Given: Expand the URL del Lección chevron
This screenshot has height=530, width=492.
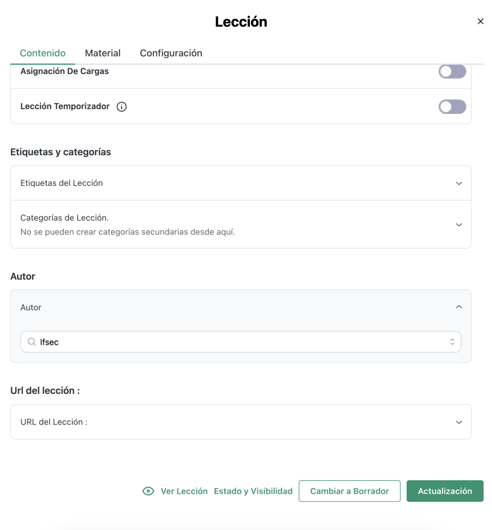Looking at the screenshot, I should [459, 422].
